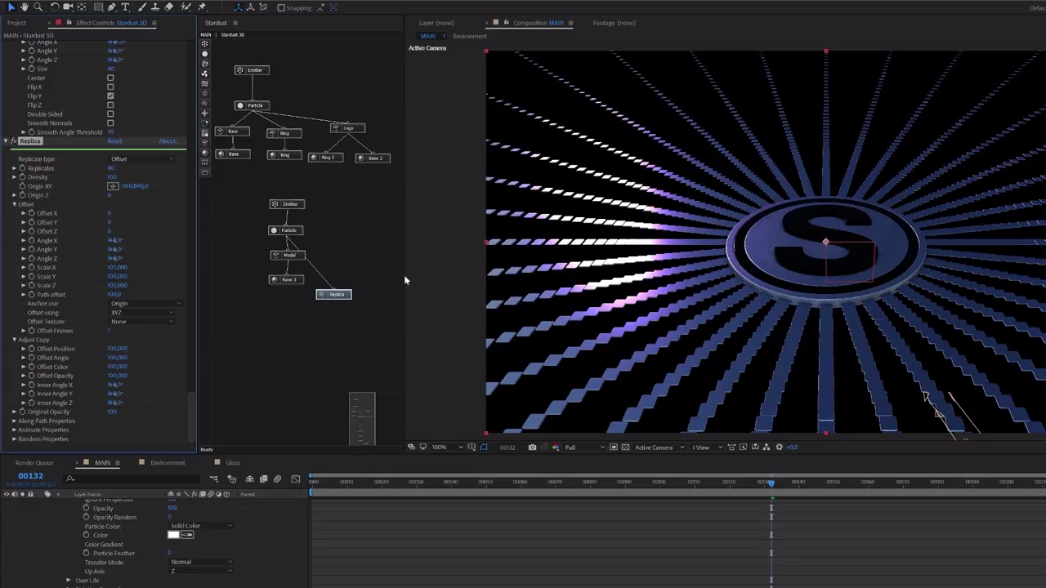This screenshot has width=1046, height=588.
Task: Select the Replica node in graph
Action: click(x=334, y=294)
